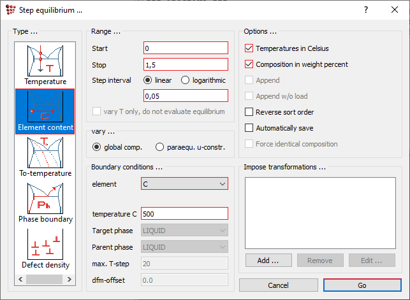
Task: Click the app icon in title bar
Action: tap(10, 10)
